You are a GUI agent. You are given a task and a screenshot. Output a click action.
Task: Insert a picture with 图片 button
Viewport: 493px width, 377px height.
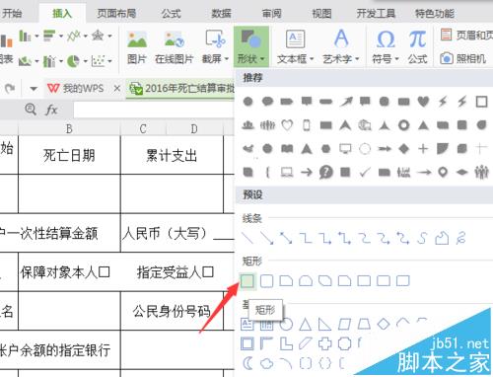point(137,46)
